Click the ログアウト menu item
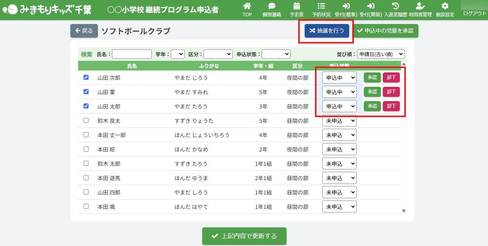The width and height of the screenshot is (488, 246). pos(474,13)
